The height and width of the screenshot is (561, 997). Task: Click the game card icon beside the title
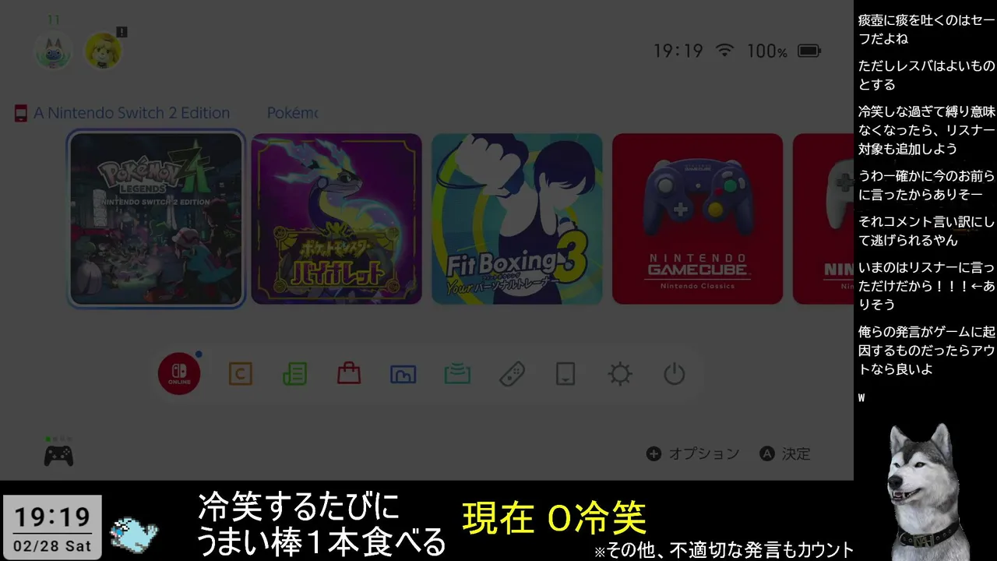pyautogui.click(x=20, y=113)
